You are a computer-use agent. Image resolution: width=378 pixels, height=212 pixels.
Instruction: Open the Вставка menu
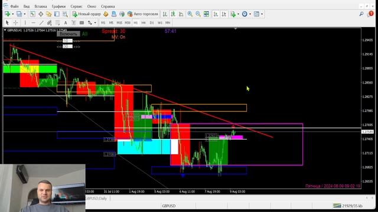(x=41, y=6)
